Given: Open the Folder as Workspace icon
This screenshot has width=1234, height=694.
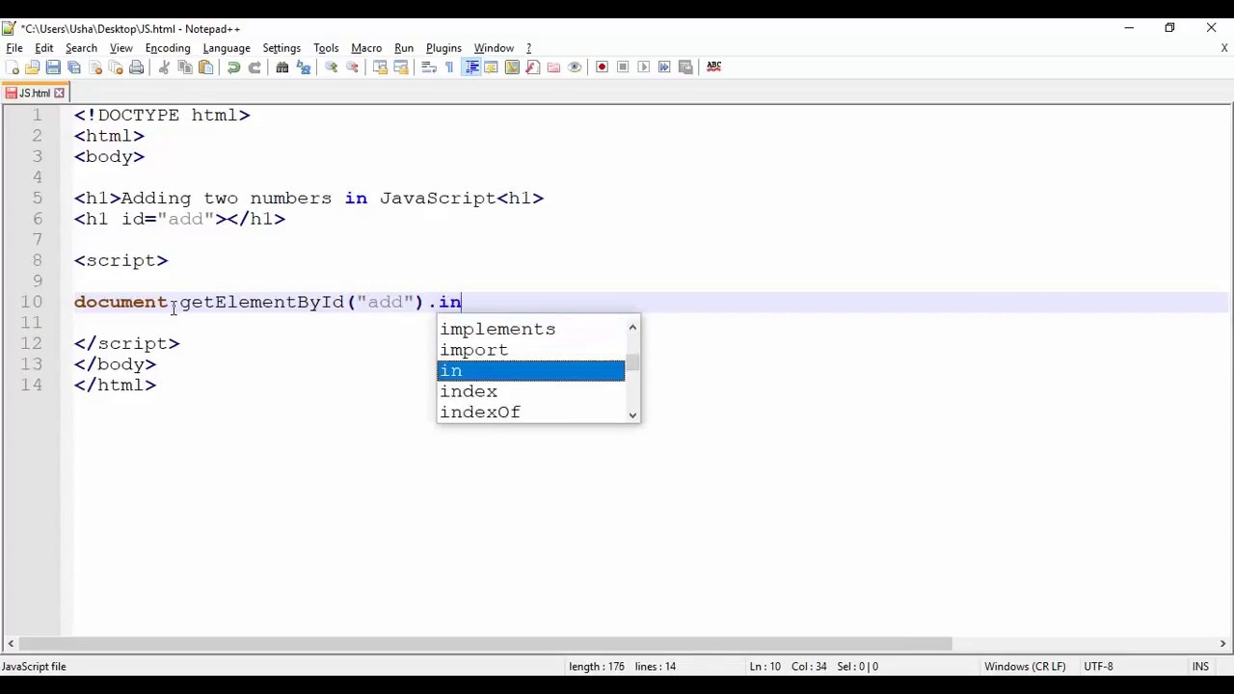Looking at the screenshot, I should (553, 67).
